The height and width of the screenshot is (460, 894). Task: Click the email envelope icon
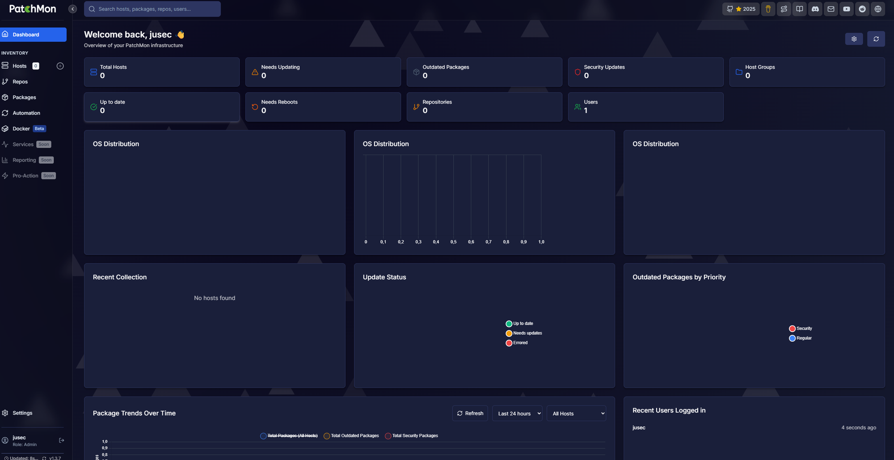click(831, 9)
